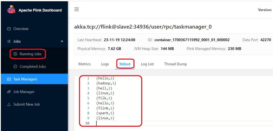Open Running Jobs in the sidebar

coord(30,54)
